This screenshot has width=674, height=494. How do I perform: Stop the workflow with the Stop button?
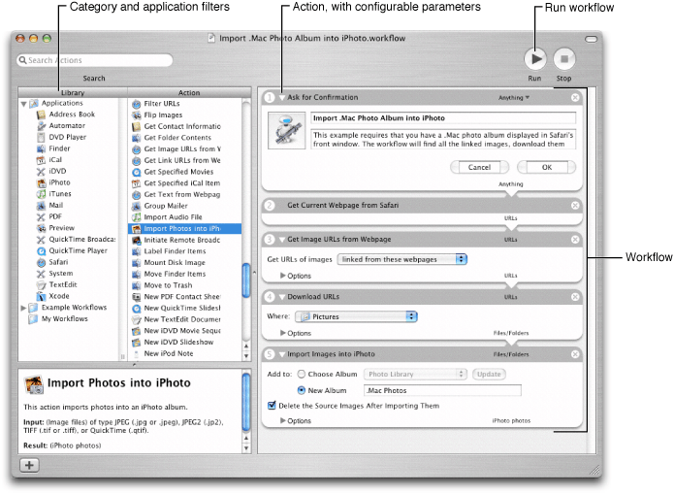coord(564,57)
